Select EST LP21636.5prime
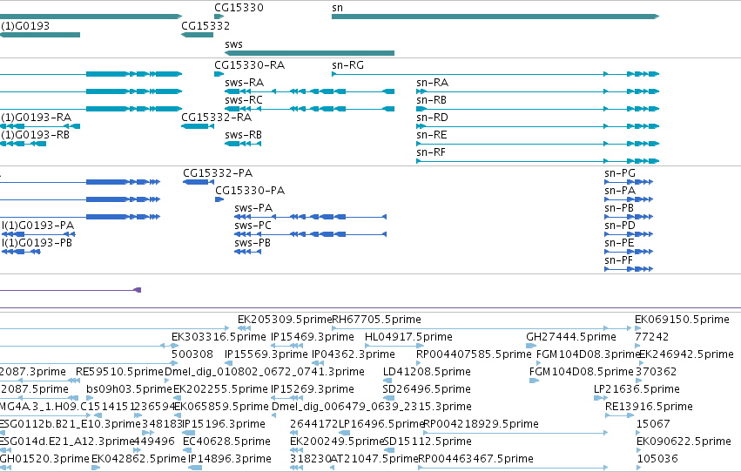 [637, 390]
